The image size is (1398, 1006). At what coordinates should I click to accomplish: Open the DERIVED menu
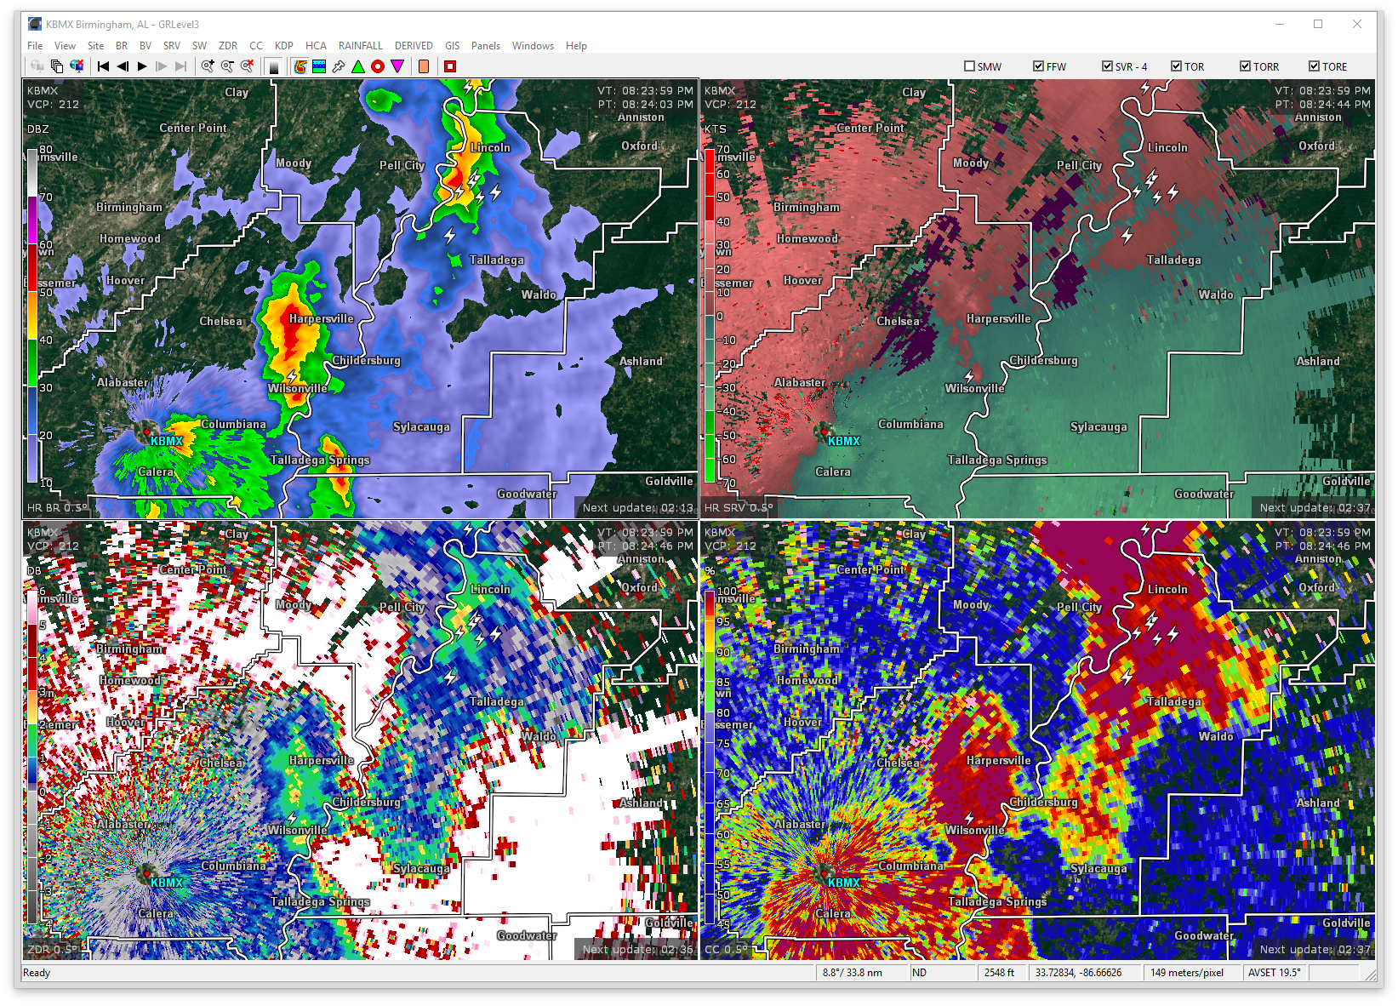tap(414, 45)
